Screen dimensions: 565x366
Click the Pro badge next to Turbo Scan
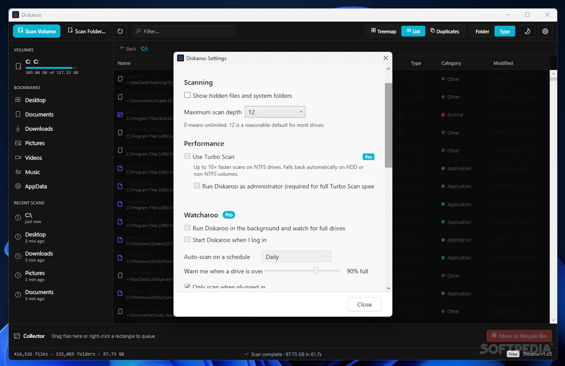pos(368,157)
